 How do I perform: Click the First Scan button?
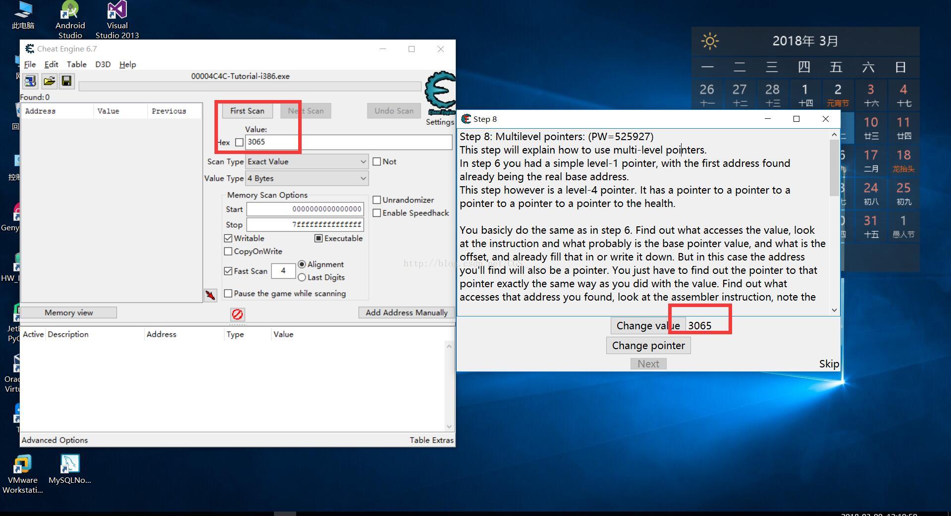(247, 111)
